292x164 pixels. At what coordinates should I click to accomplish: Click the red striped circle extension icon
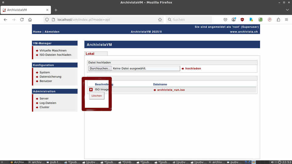click(269, 19)
